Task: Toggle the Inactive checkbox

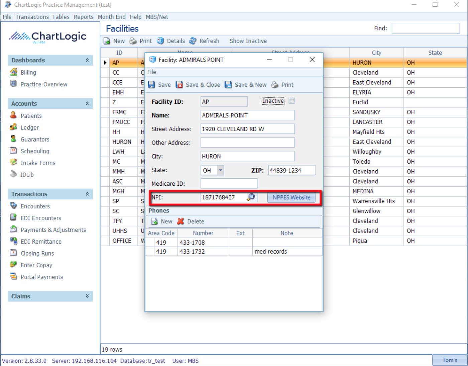Action: (x=292, y=101)
